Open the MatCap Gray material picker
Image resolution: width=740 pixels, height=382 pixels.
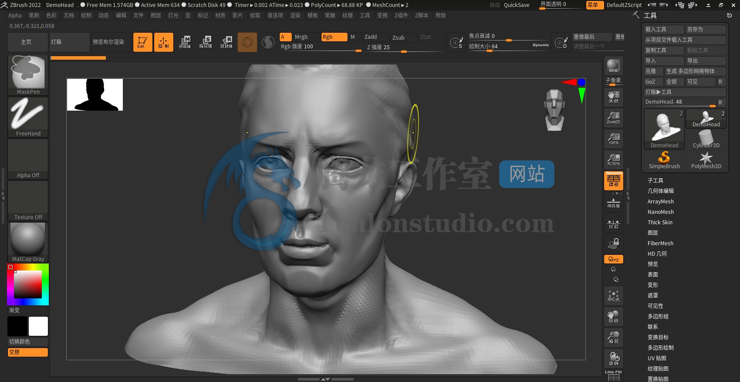(28, 242)
